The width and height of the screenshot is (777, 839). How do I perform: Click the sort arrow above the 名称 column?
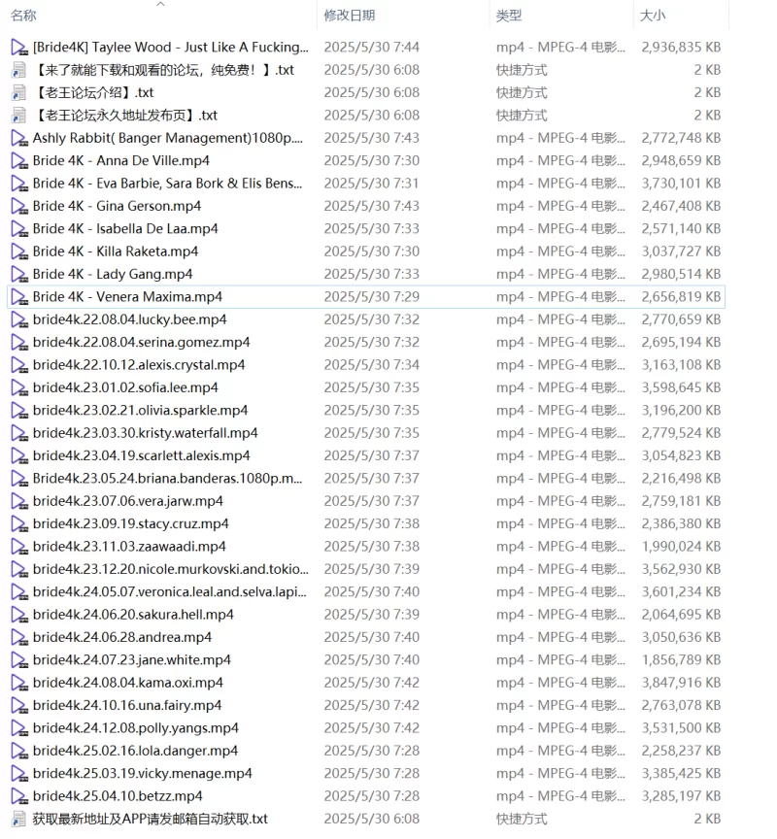tap(161, 4)
